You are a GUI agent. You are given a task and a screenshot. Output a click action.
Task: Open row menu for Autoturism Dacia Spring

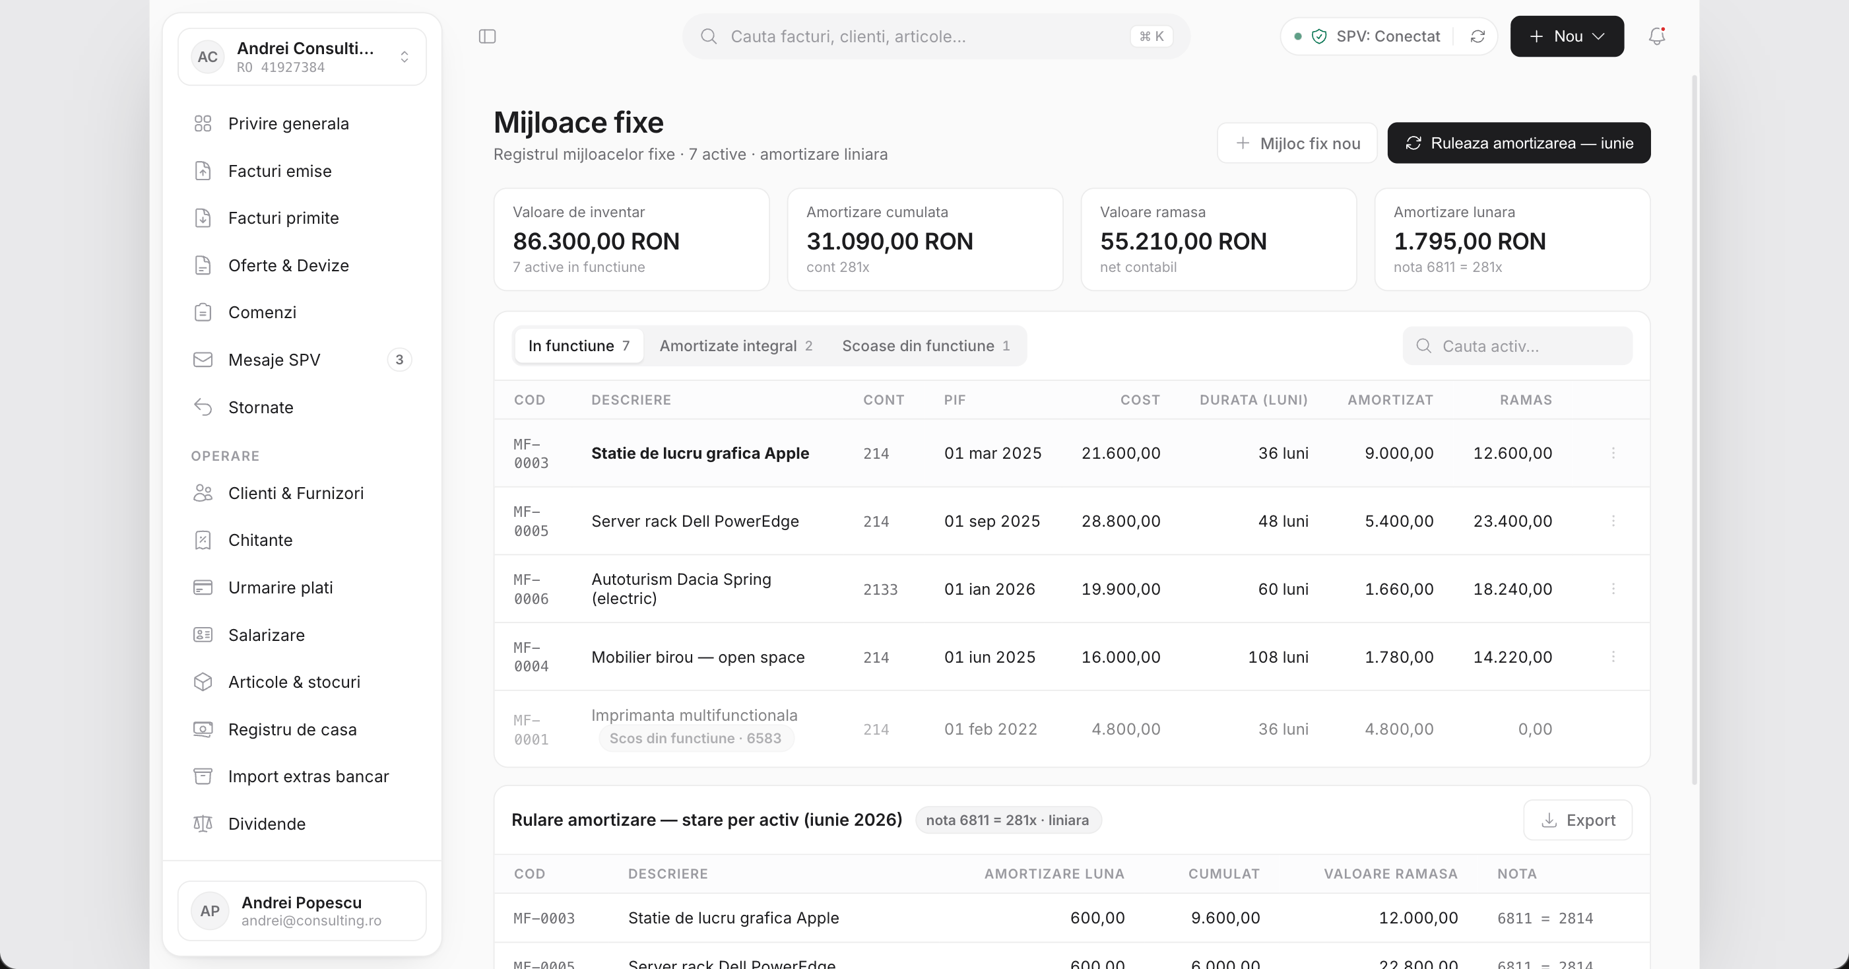(1613, 589)
